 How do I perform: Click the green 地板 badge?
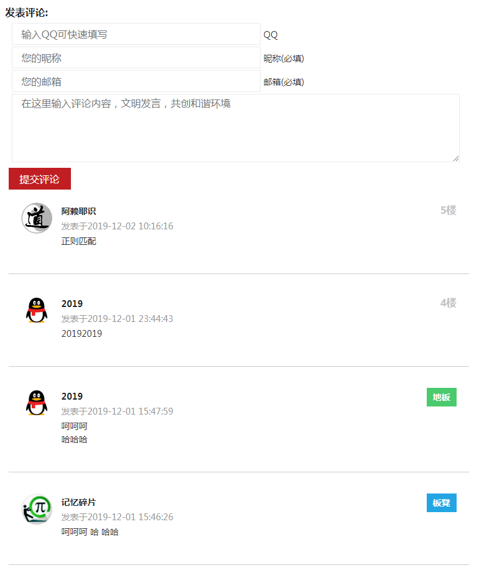tap(442, 397)
